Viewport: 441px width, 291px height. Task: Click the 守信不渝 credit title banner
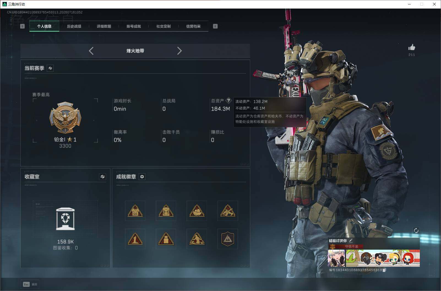[346, 246]
